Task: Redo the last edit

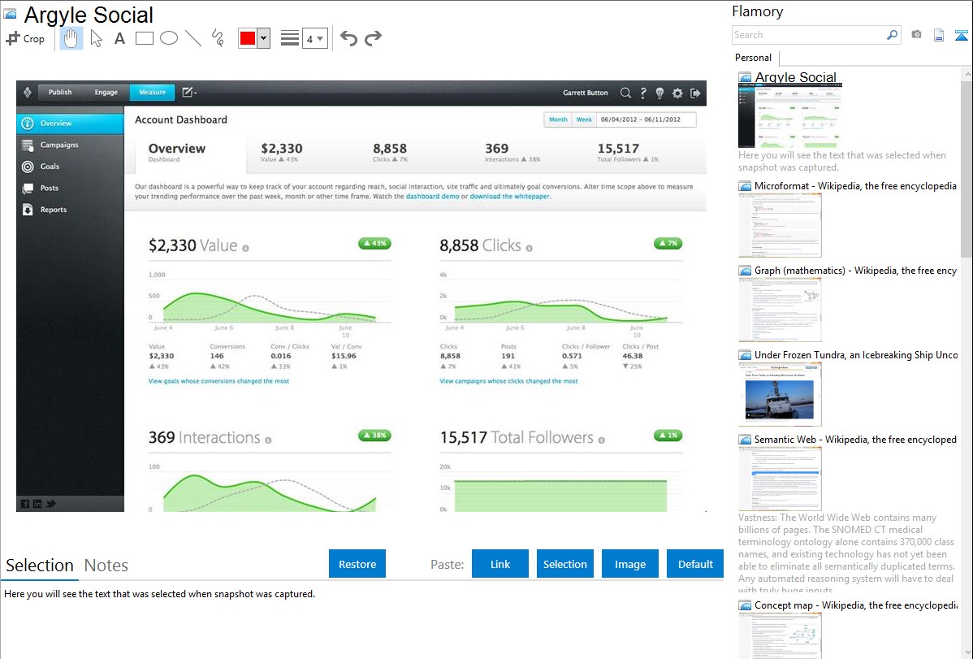Action: 373,38
